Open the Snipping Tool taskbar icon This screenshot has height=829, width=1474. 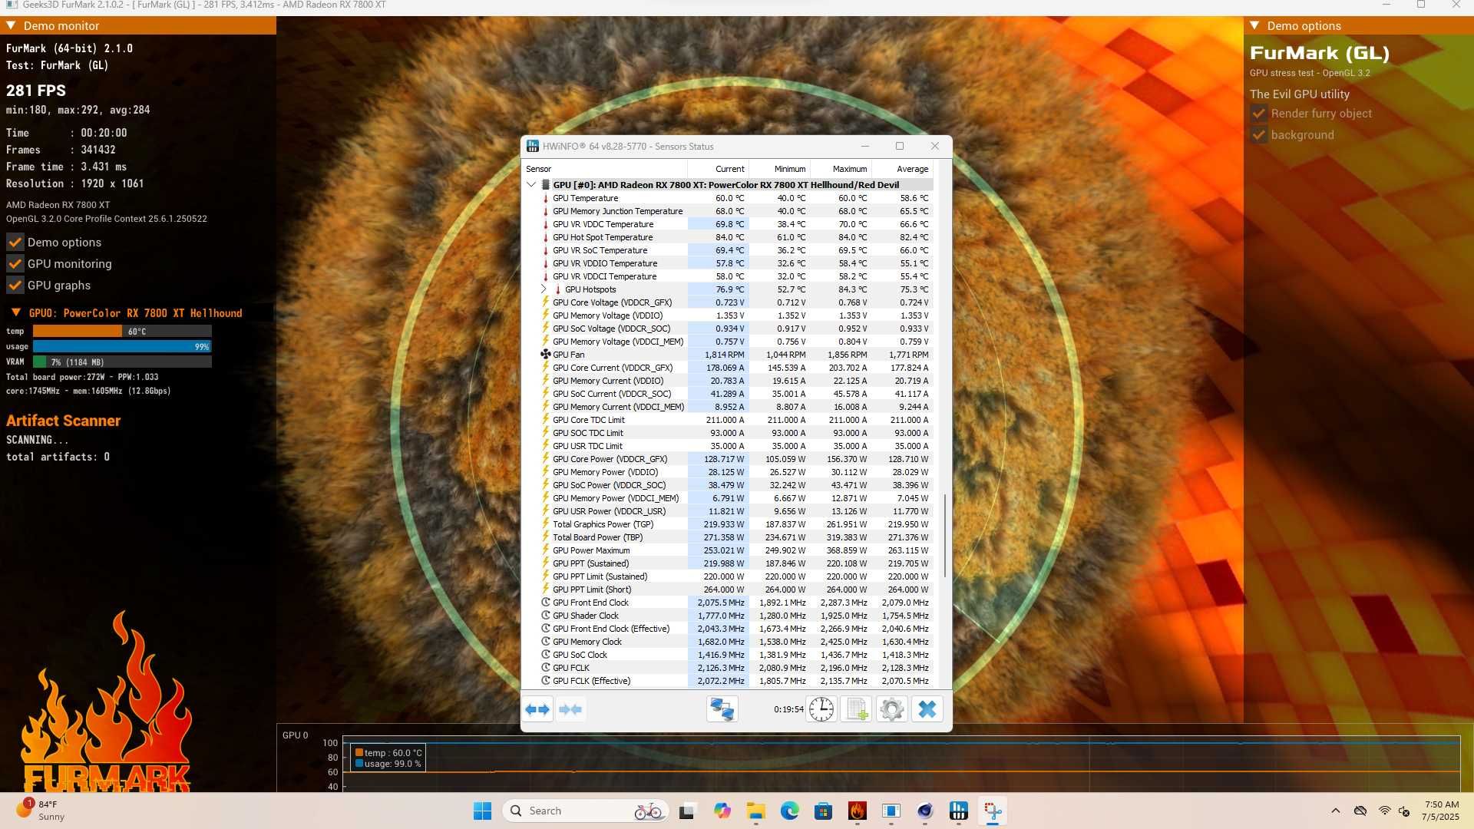coord(992,811)
